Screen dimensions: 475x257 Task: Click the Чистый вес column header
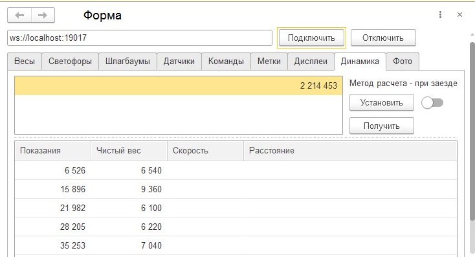(x=129, y=151)
